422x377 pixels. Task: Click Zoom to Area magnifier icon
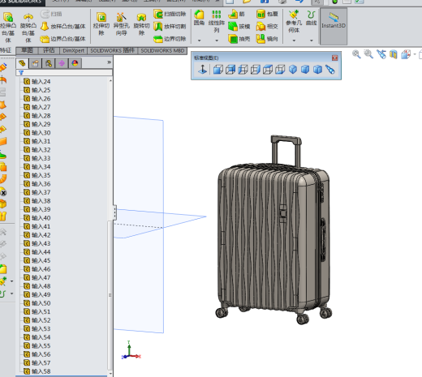coord(368,54)
